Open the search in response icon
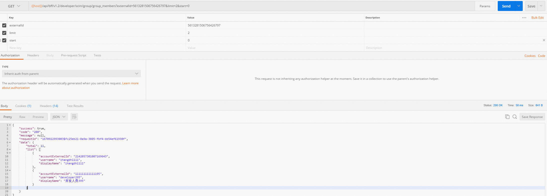The image size is (547, 196). pyautogui.click(x=514, y=117)
